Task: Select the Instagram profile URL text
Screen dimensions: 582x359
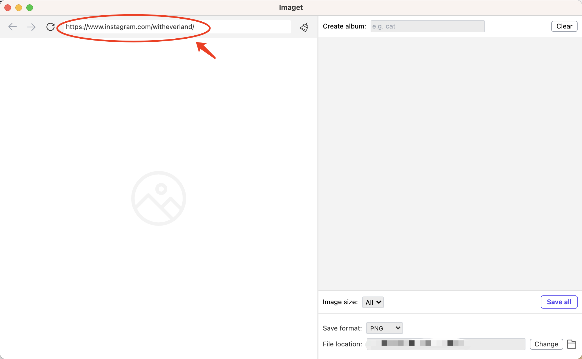Action: (x=130, y=27)
